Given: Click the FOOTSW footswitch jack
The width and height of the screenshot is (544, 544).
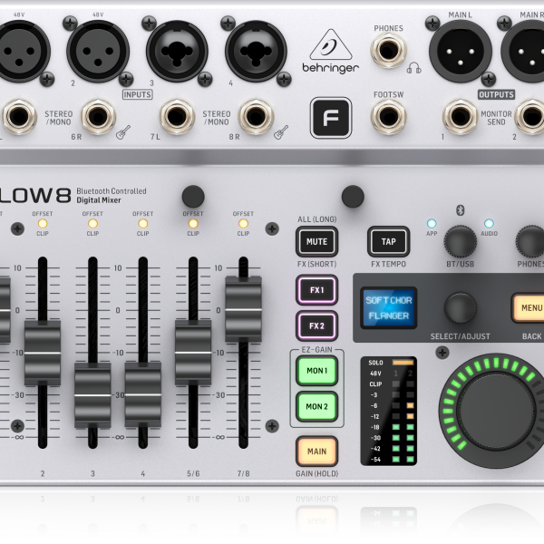Looking at the screenshot, I should coord(389,117).
